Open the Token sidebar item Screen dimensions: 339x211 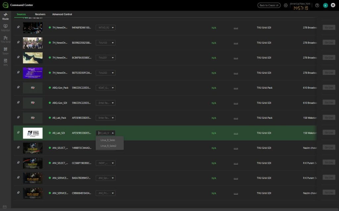[x=5, y=51]
